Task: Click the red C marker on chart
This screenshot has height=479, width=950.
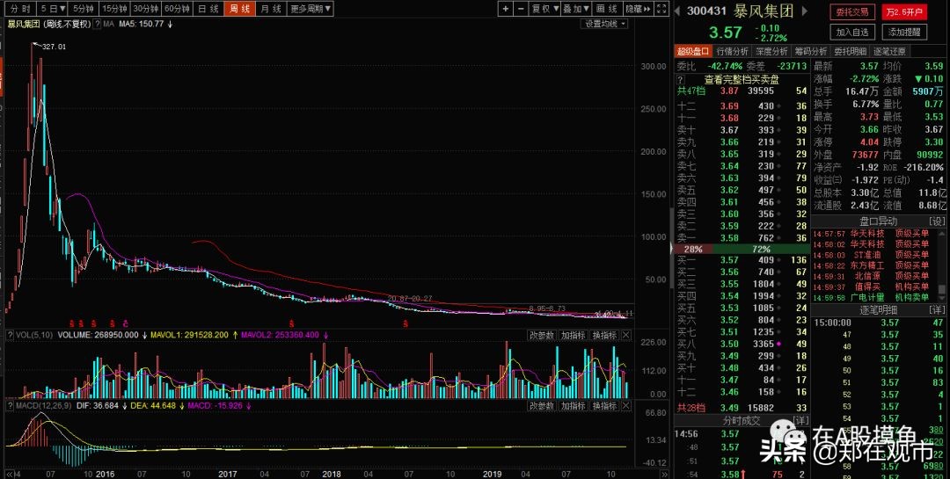Action: click(x=126, y=323)
